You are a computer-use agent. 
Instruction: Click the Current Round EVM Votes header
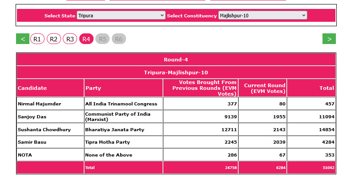pos(262,88)
